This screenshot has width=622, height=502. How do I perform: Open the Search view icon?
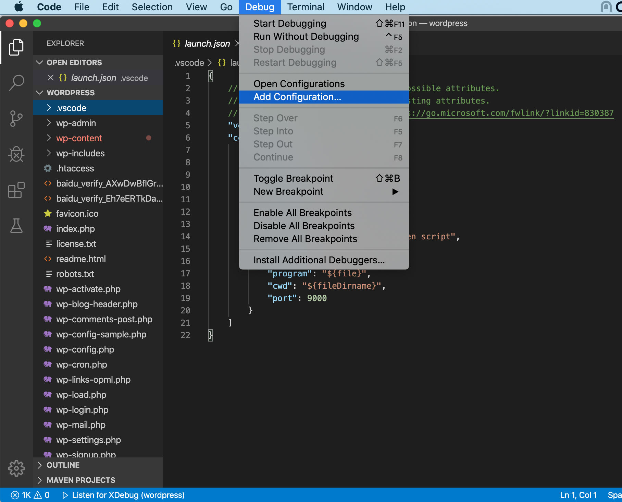tap(16, 83)
